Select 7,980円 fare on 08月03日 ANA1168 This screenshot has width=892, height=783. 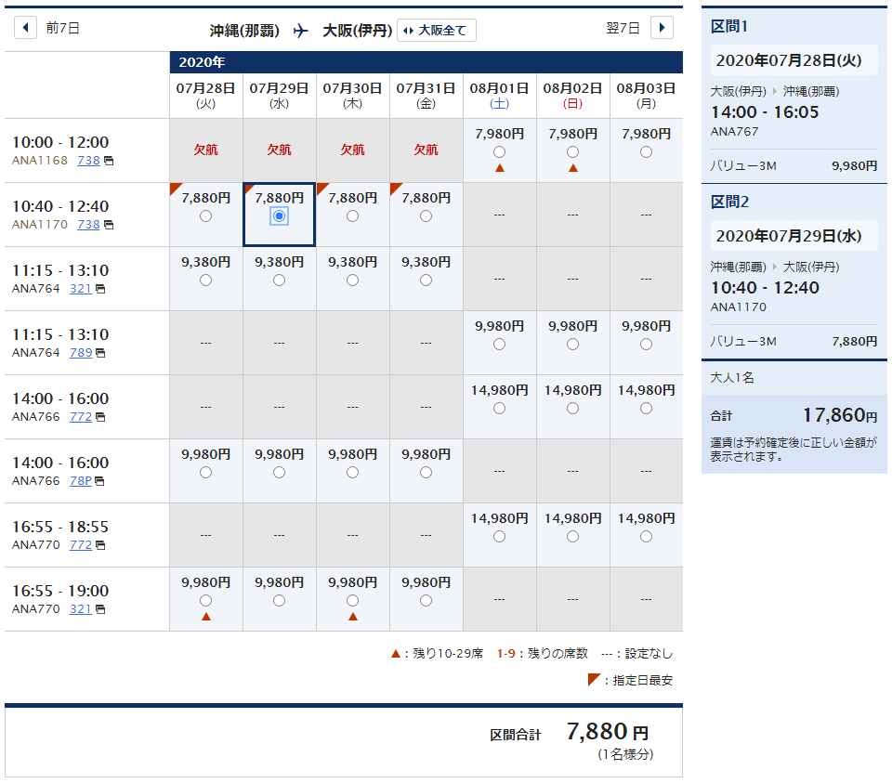pos(646,151)
